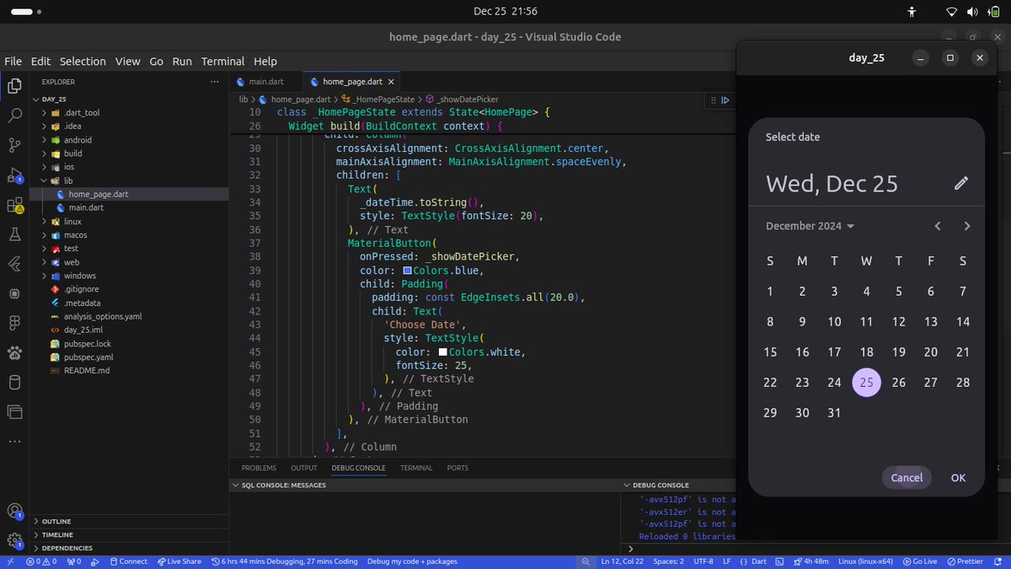Switch to the main.dart editor tab

[x=265, y=82]
